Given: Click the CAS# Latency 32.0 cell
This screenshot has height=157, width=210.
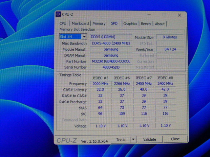Looking at the screenshot, I should tap(100, 89).
